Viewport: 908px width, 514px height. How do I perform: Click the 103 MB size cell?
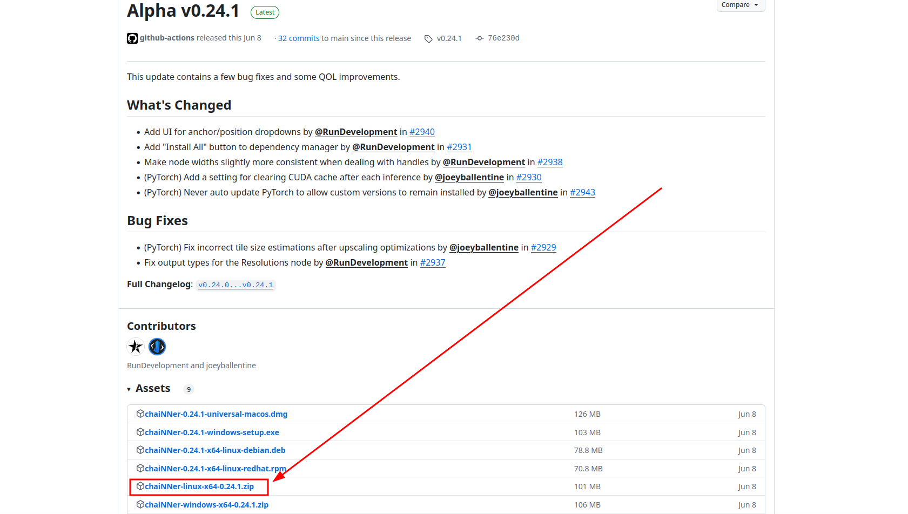(587, 432)
